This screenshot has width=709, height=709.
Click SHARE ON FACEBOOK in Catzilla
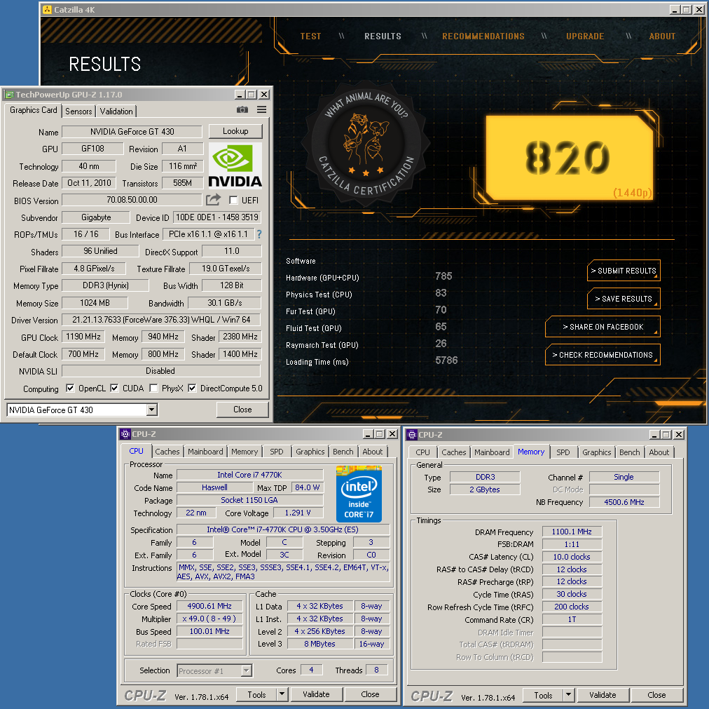[603, 327]
